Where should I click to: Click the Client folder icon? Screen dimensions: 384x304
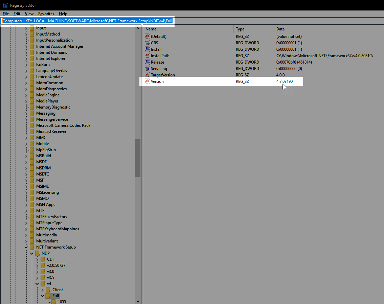pyautogui.click(x=48, y=290)
